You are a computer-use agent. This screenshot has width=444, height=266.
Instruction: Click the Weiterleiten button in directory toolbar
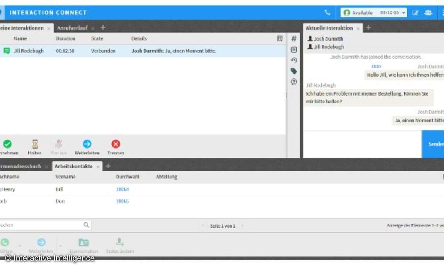click(41, 246)
